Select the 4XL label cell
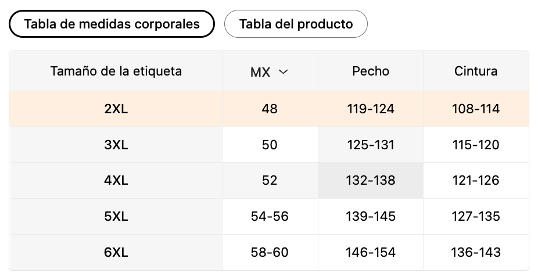Screen dimensions: 538x280 point(116,180)
